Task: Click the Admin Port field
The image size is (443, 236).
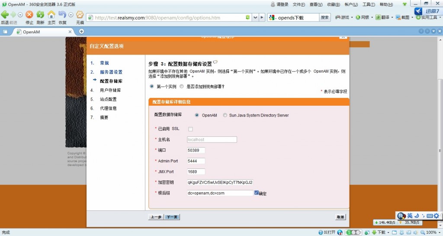Action: click(196, 161)
